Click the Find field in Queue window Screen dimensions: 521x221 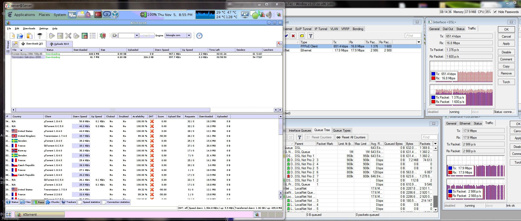tap(429, 137)
